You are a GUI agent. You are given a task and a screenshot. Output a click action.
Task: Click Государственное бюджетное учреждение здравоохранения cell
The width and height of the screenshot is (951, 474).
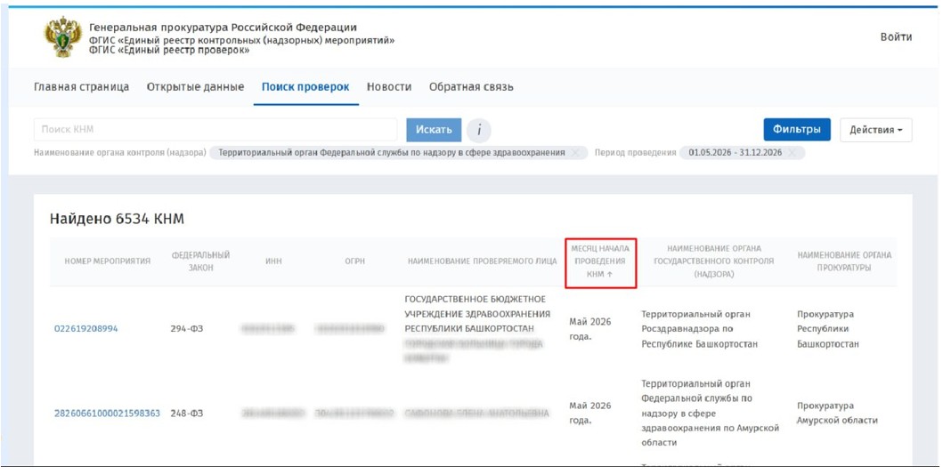point(477,329)
